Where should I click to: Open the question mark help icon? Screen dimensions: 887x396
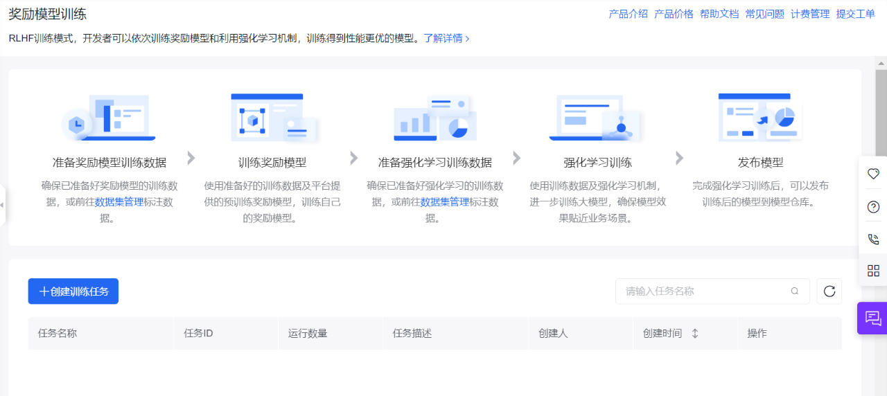click(873, 206)
